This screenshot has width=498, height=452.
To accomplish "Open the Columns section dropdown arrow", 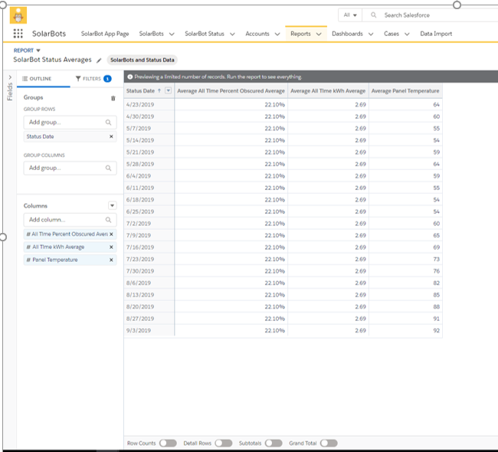I will (113, 205).
